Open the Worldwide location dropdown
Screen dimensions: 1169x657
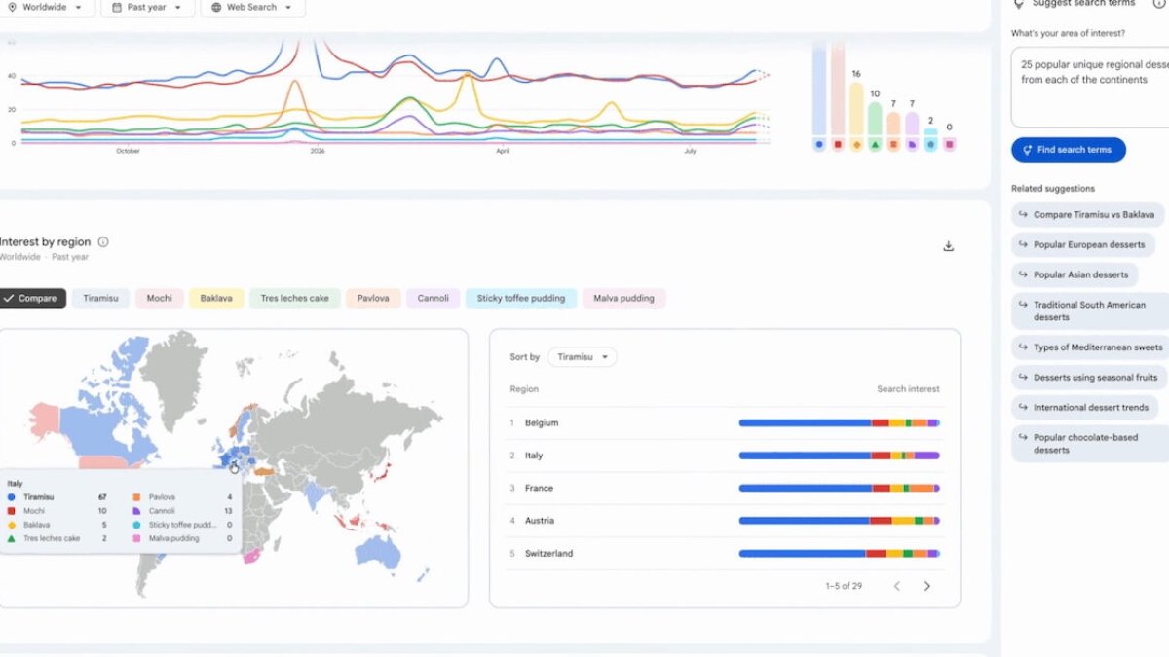pos(48,7)
